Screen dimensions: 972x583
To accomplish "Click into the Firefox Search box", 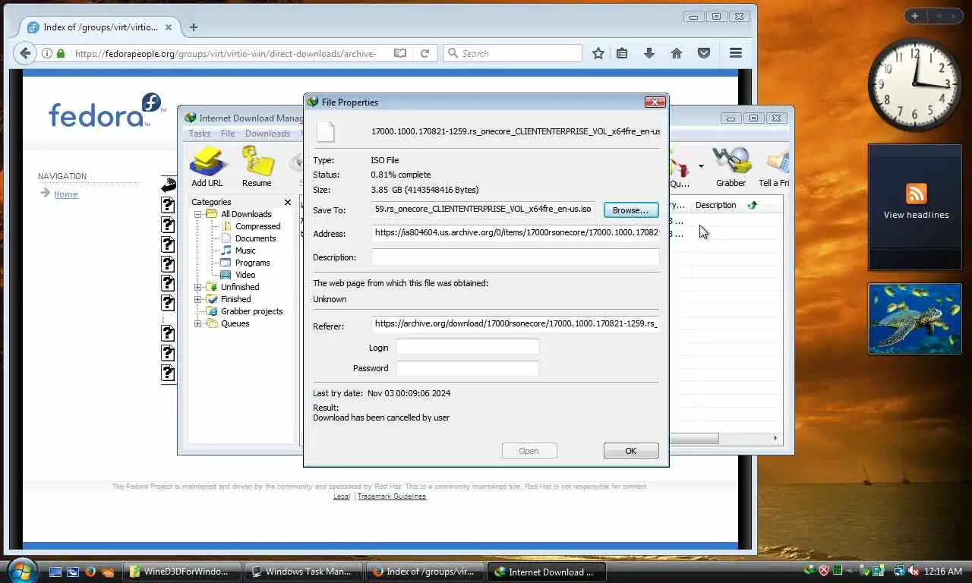I will click(x=513, y=53).
